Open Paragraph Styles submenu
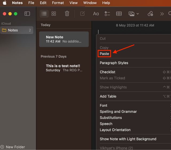 click(x=114, y=63)
